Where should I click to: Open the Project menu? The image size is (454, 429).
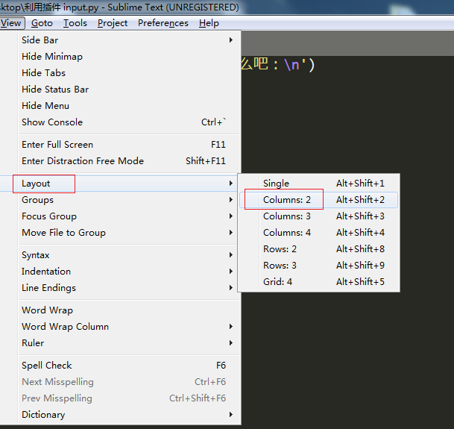pos(113,23)
